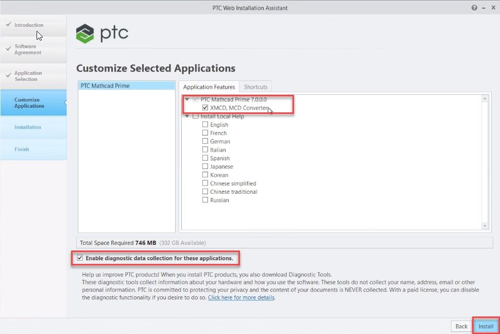Enable English local help checkbox

205,124
